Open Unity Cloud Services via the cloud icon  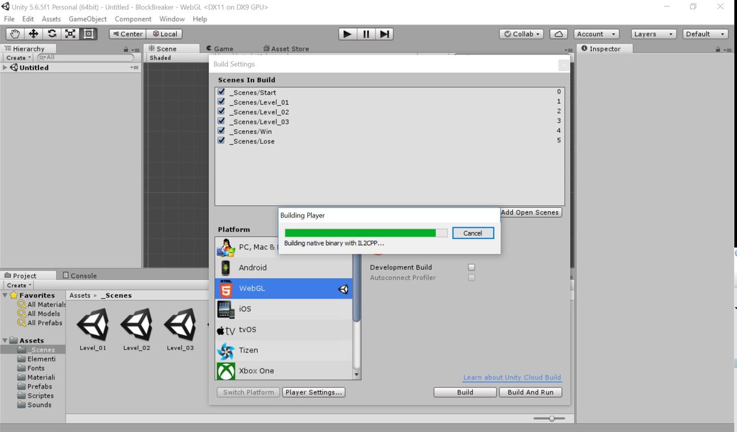558,34
